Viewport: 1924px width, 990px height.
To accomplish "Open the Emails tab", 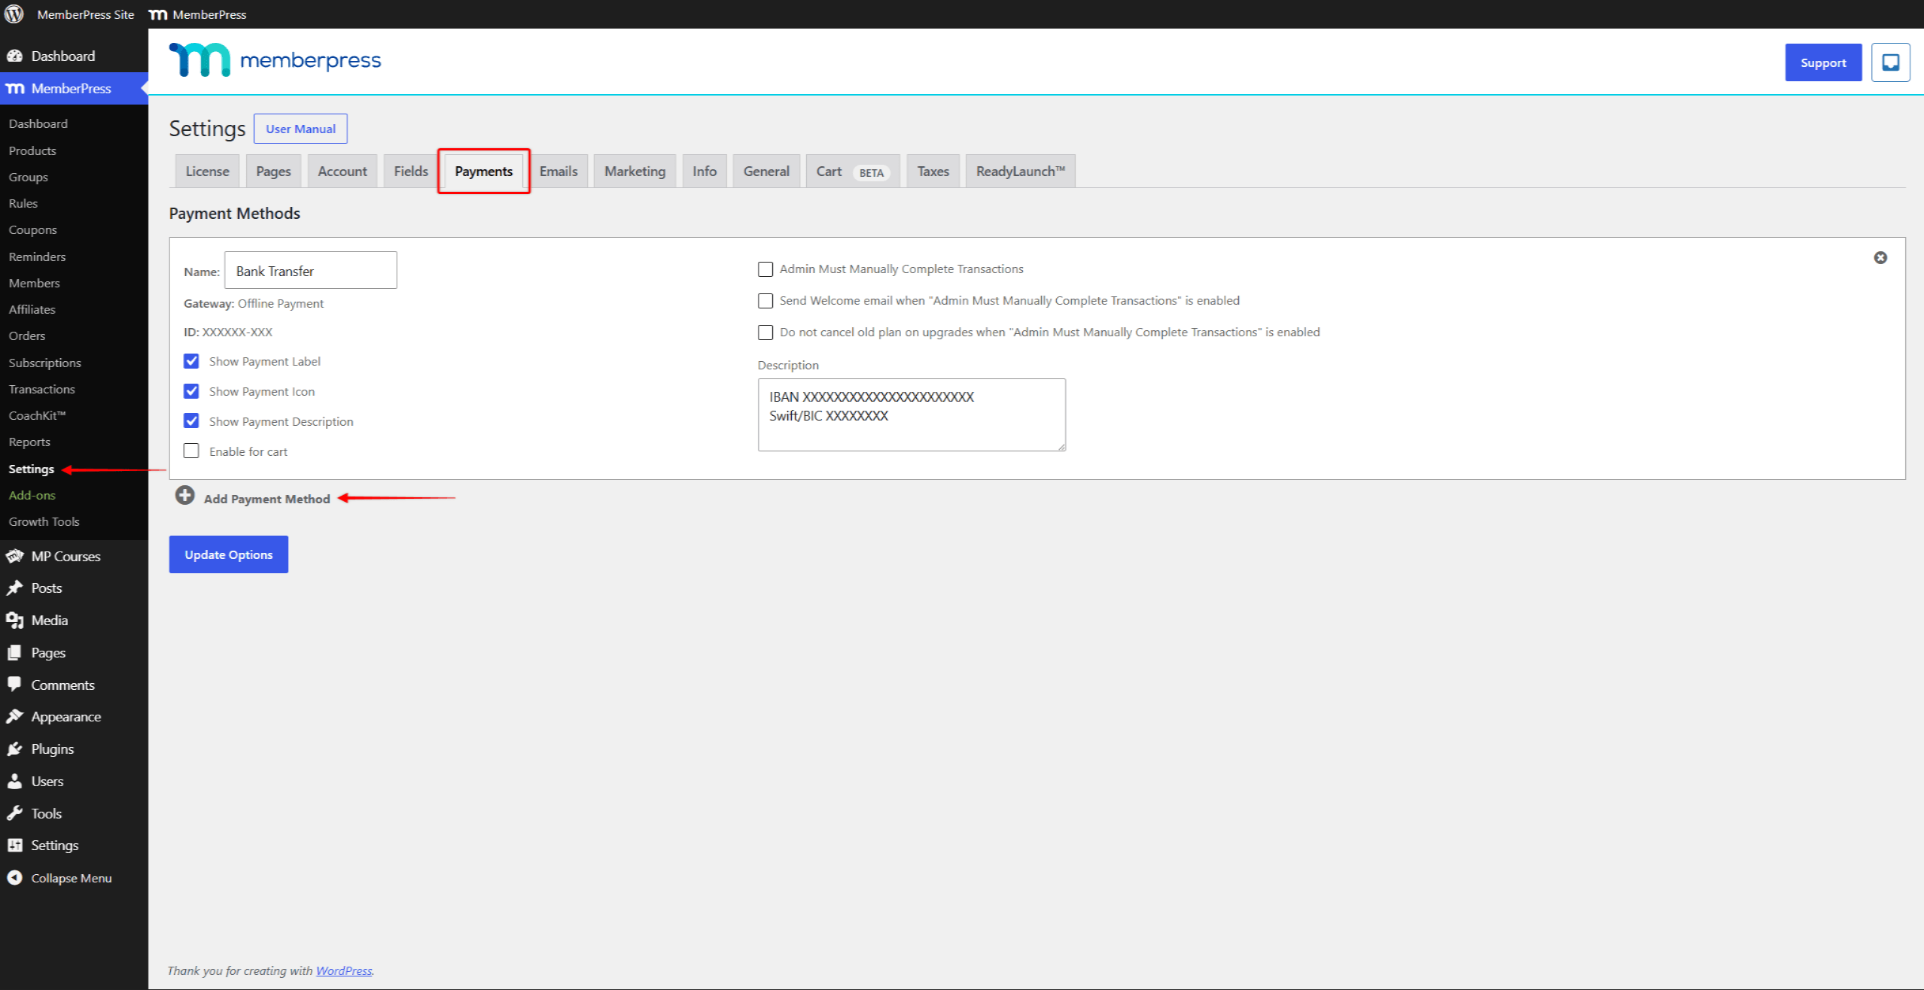I will pyautogui.click(x=559, y=172).
